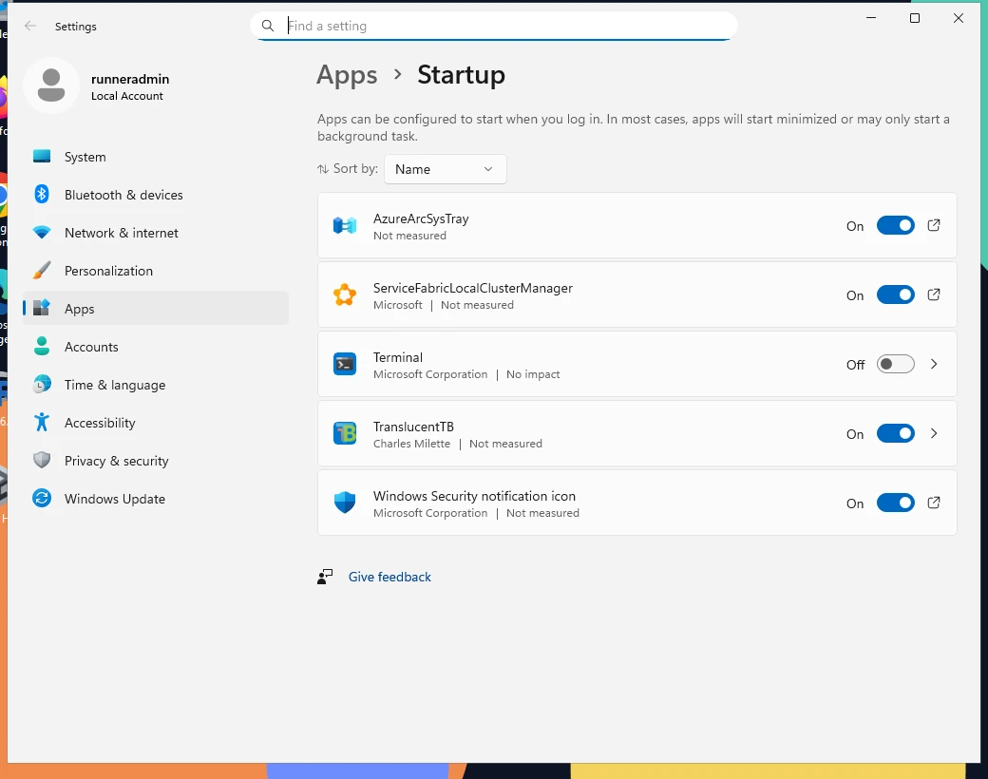This screenshot has height=779, width=988.
Task: Go to Bluetooth & devices settings
Action: [155, 194]
